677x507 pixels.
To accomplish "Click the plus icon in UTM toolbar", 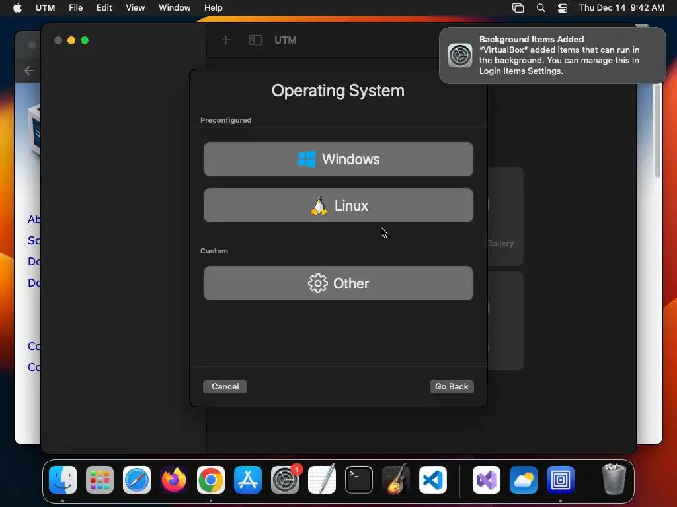I will tap(226, 40).
